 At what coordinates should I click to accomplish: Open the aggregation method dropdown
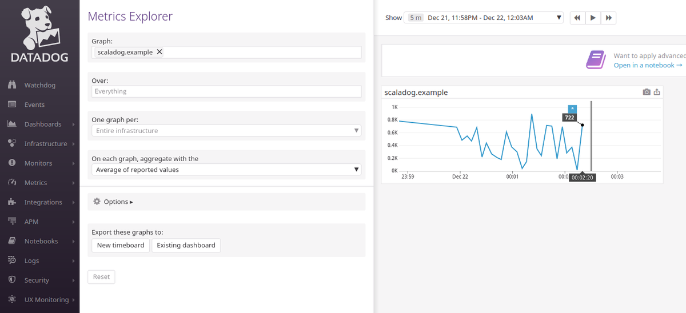pyautogui.click(x=226, y=170)
